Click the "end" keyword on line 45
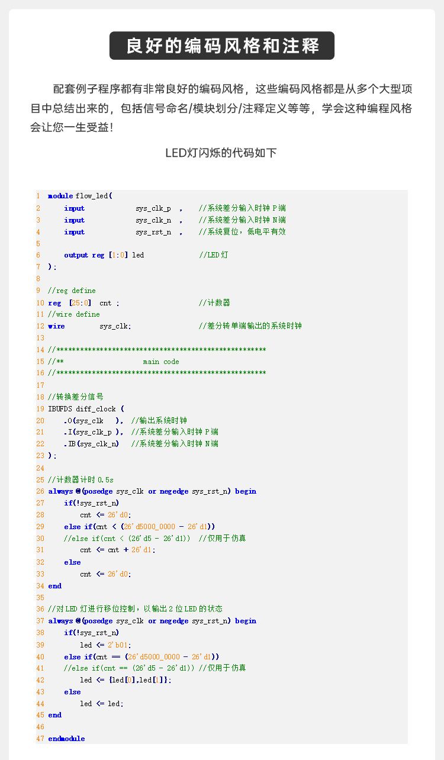The width and height of the screenshot is (444, 760). point(54,715)
